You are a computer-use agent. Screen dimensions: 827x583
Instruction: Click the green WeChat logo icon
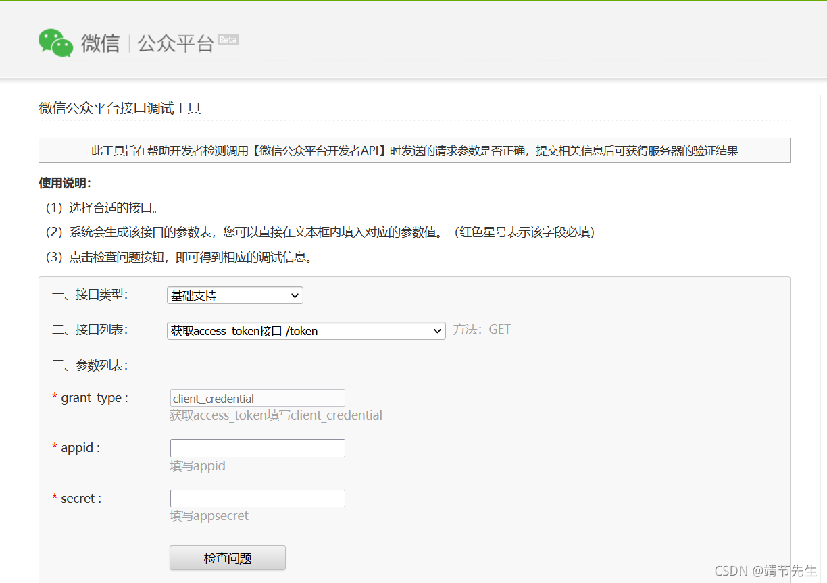click(x=55, y=43)
